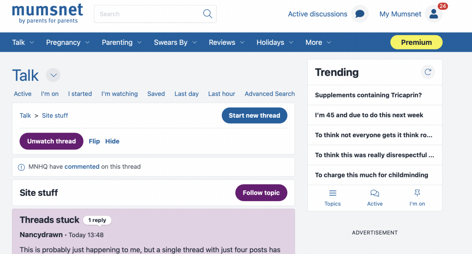Expand the More navigation menu
The height and width of the screenshot is (254, 472).
click(318, 42)
